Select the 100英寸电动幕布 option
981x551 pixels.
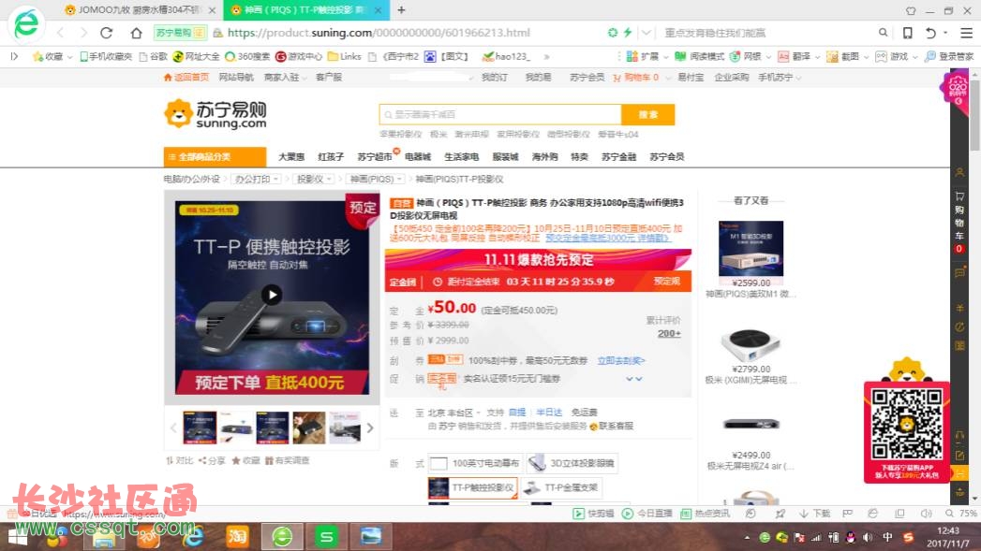click(475, 463)
